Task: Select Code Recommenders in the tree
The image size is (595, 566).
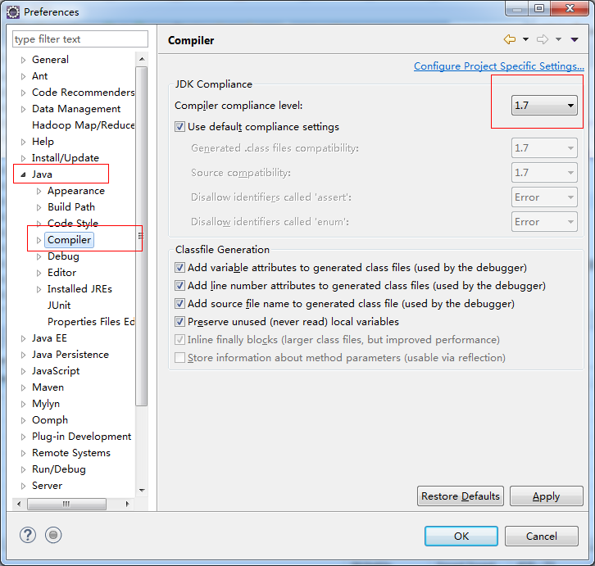Action: (83, 93)
